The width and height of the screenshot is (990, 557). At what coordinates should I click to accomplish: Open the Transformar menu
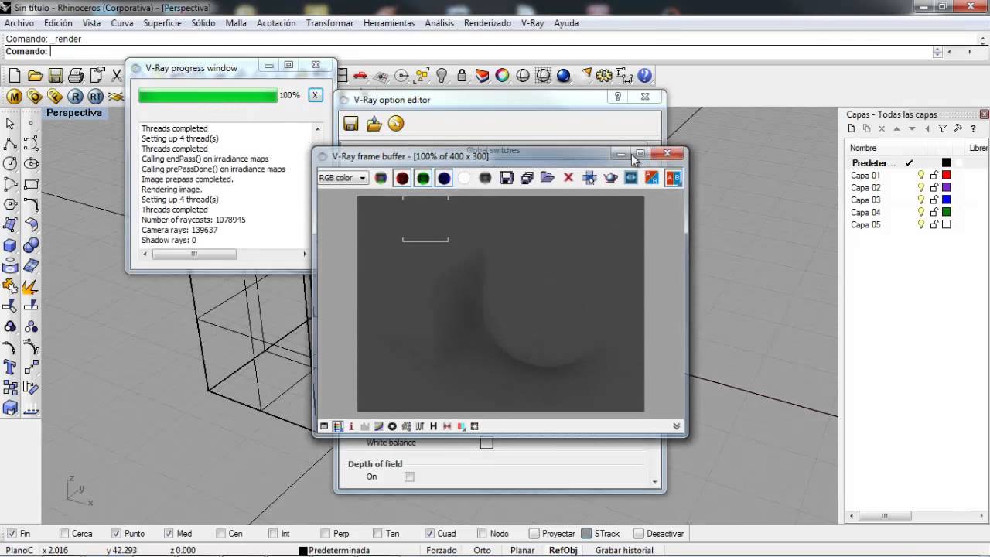coord(329,23)
